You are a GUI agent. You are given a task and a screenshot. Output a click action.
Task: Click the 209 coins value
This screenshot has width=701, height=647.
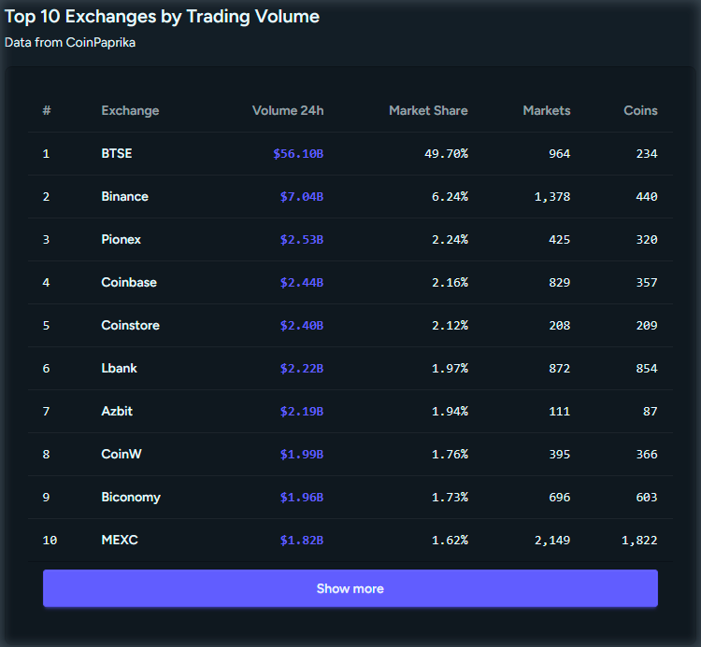click(647, 325)
